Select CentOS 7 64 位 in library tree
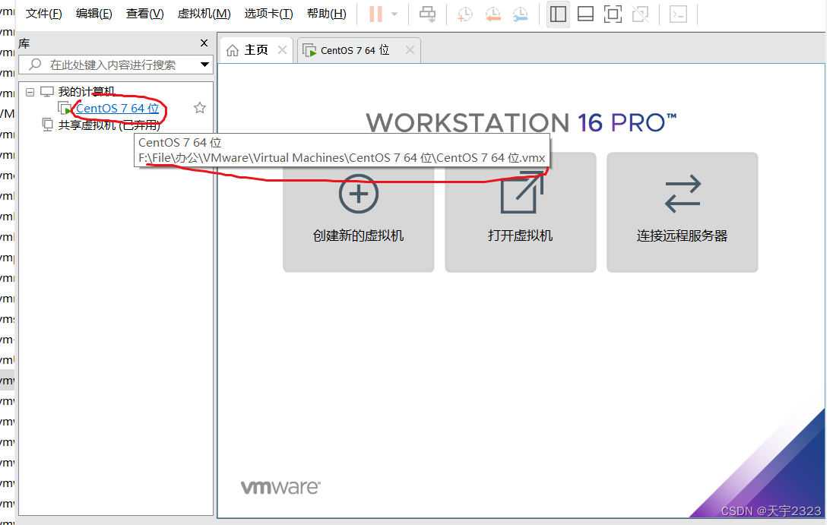Screen dimensions: 833x525 point(117,109)
